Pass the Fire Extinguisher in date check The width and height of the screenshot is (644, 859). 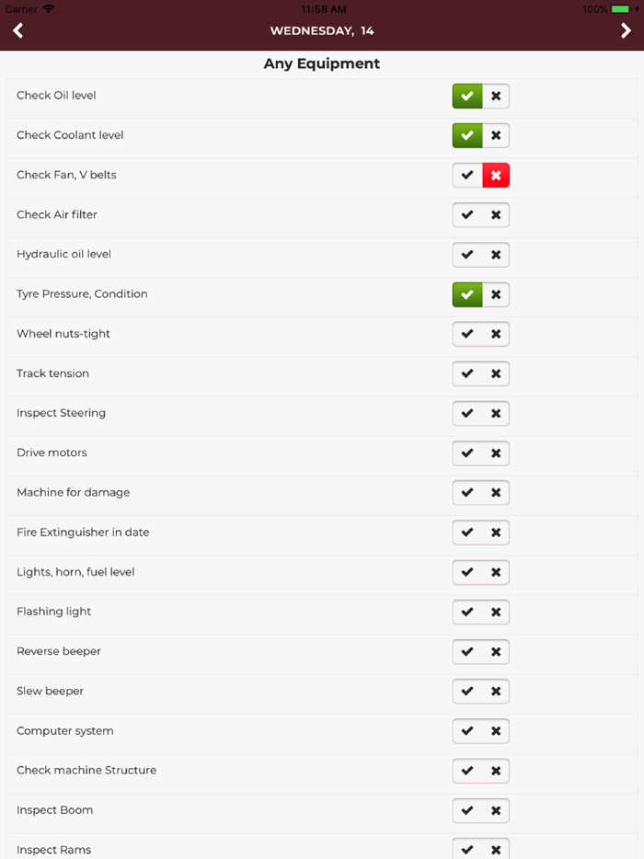click(x=466, y=532)
